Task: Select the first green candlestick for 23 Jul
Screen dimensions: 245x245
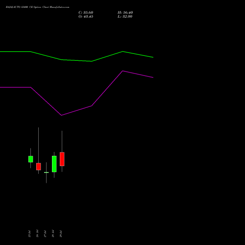Action: pyautogui.click(x=30, y=159)
